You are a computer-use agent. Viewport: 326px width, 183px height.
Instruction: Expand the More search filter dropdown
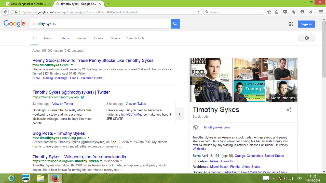click(x=115, y=38)
